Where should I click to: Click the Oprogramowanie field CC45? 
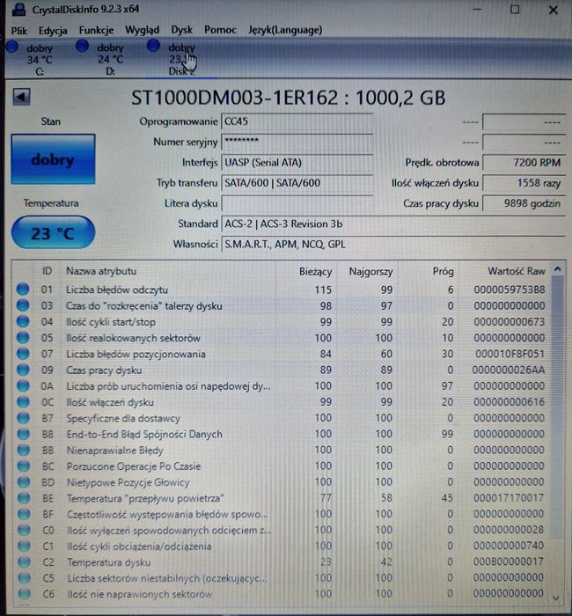click(x=297, y=121)
